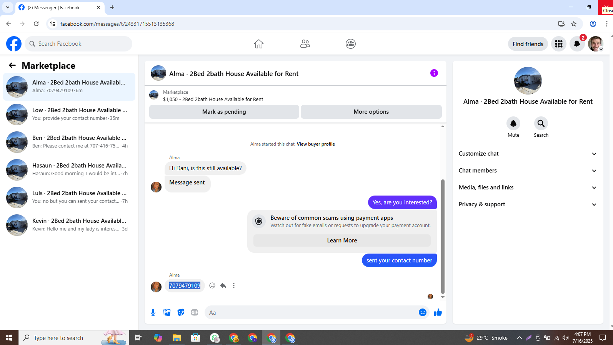Show hidden system tray icons

point(520,338)
